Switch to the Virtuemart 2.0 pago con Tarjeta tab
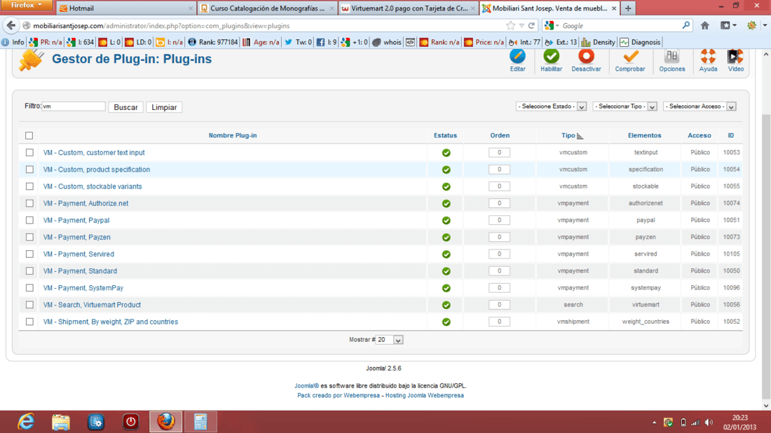This screenshot has width=771, height=433. 409,8
